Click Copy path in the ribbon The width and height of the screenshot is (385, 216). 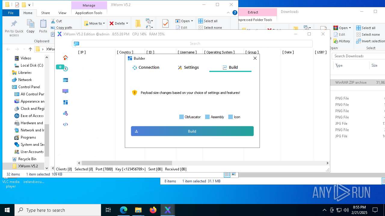[61, 28]
